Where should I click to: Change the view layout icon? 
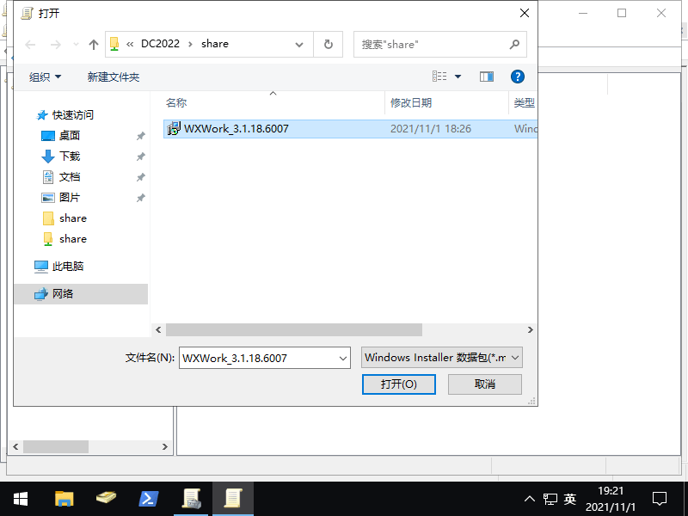(439, 77)
